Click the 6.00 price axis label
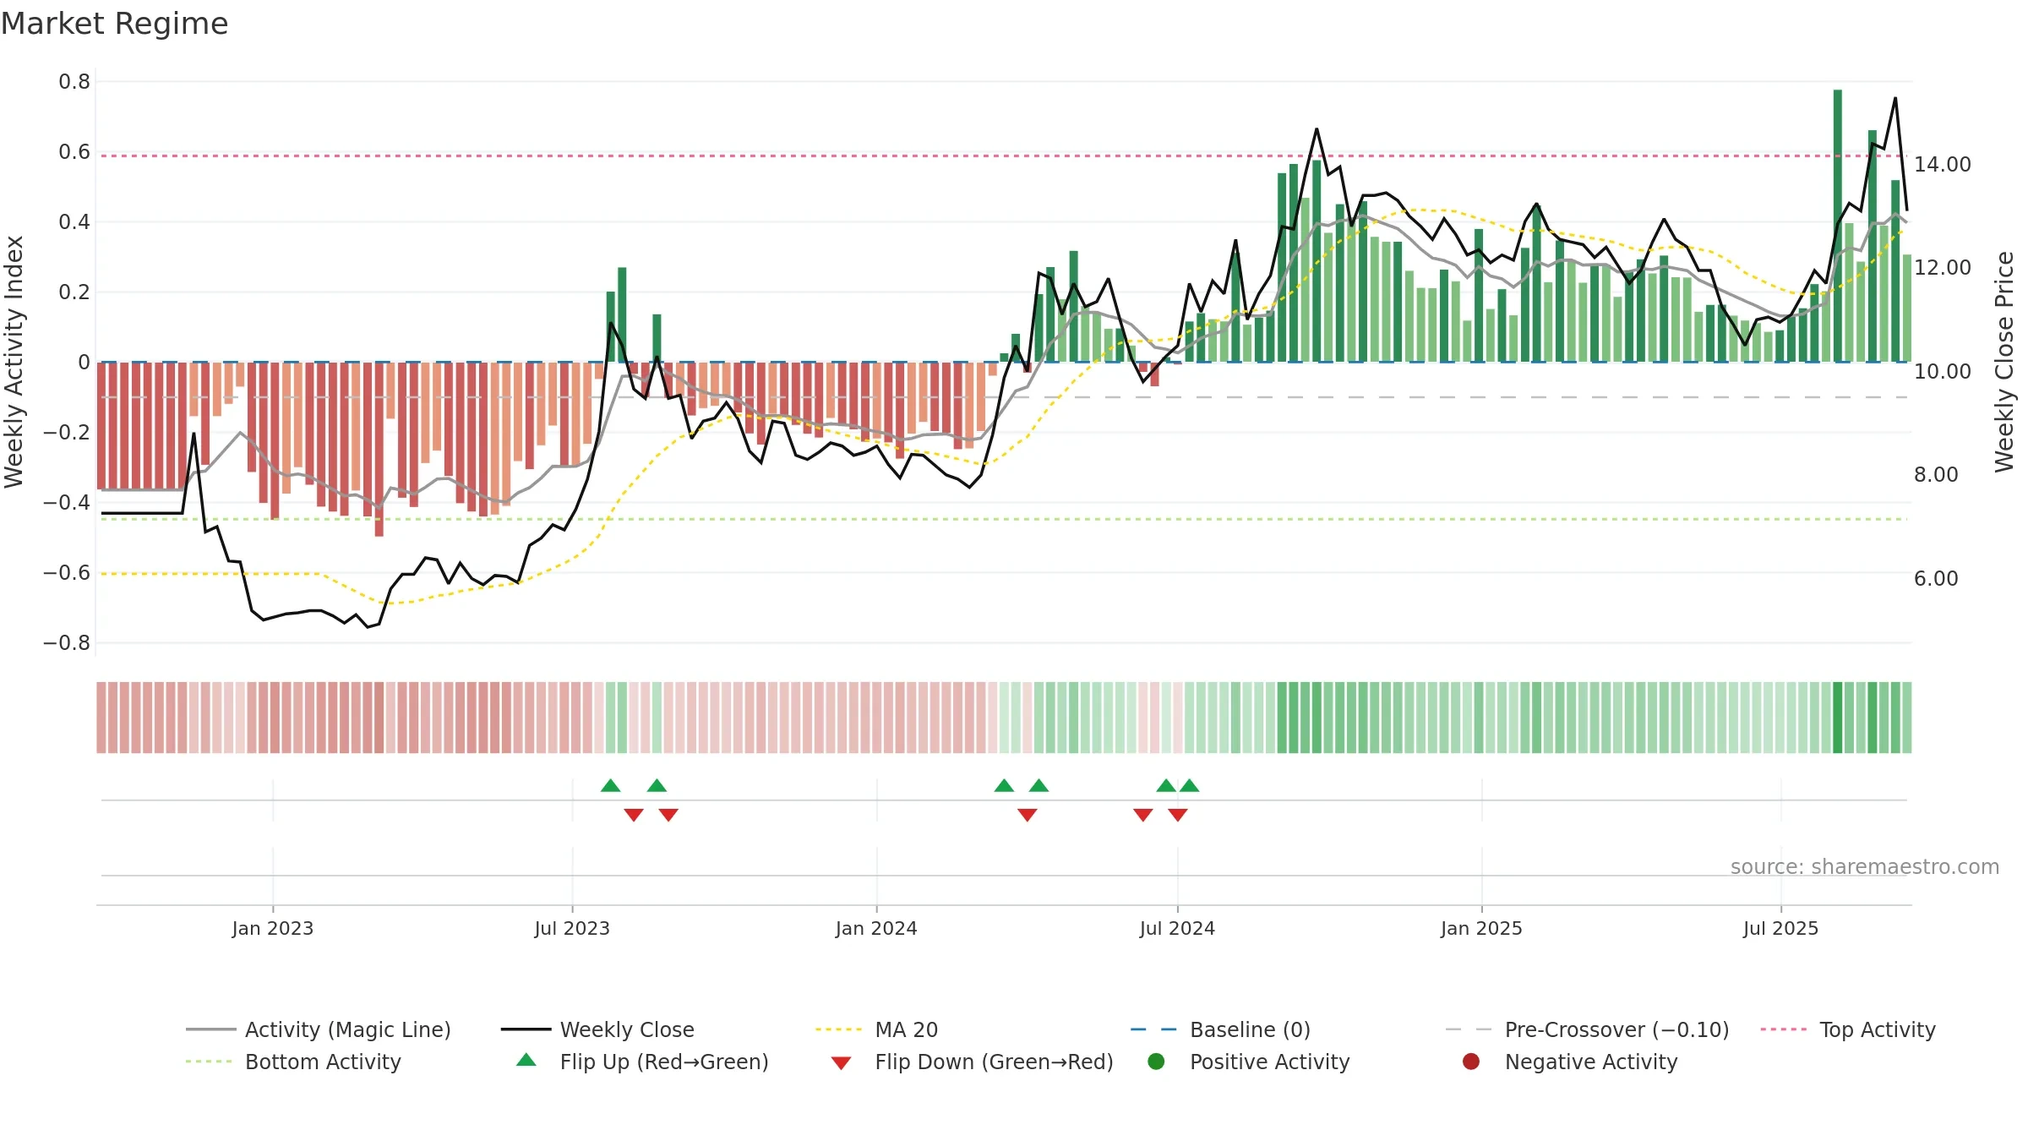 click(1936, 578)
